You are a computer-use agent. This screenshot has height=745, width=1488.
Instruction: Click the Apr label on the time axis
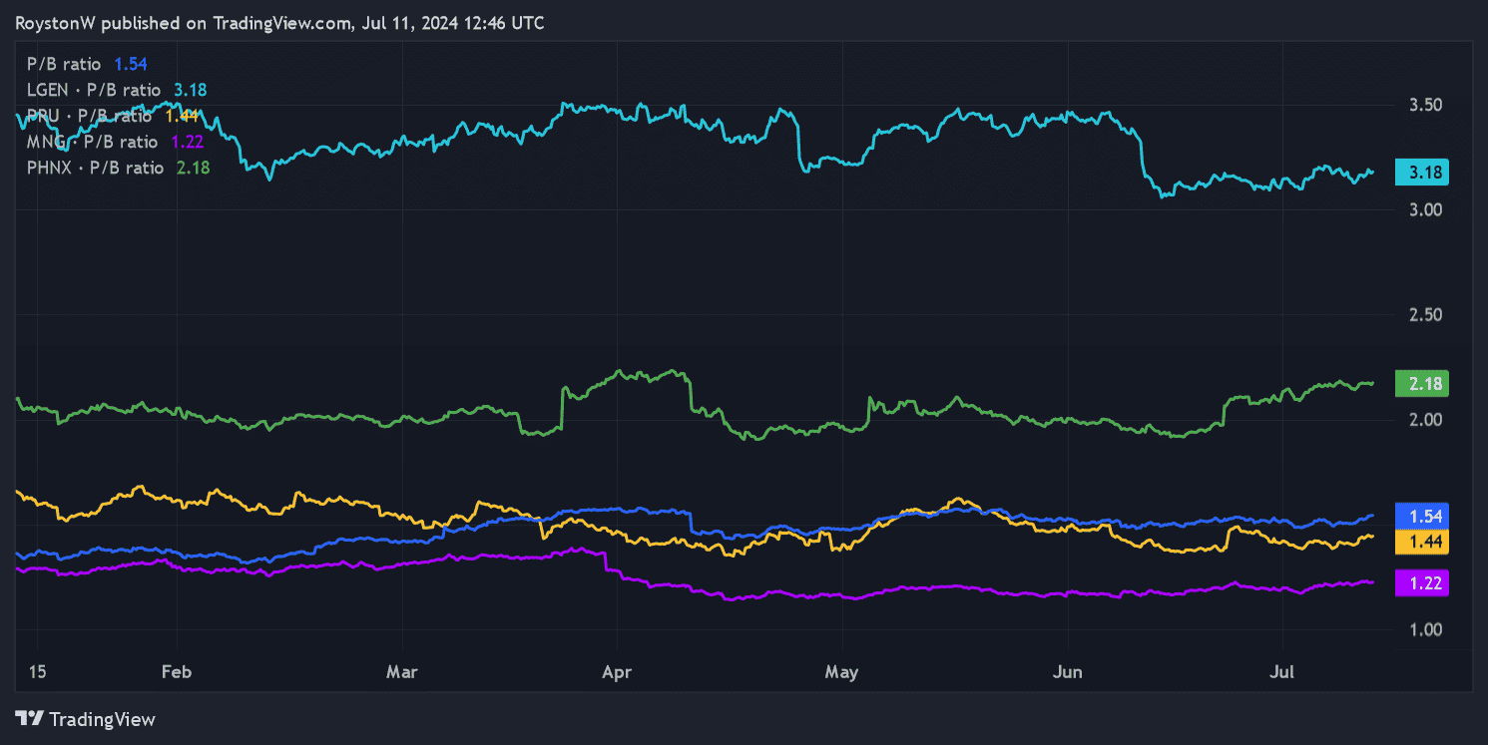(618, 672)
